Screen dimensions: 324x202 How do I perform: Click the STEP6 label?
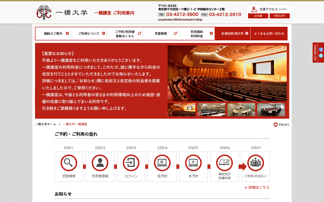[x=225, y=148]
